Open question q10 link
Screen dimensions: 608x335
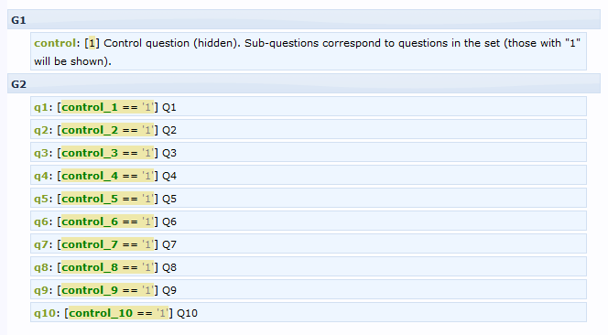pos(45,313)
